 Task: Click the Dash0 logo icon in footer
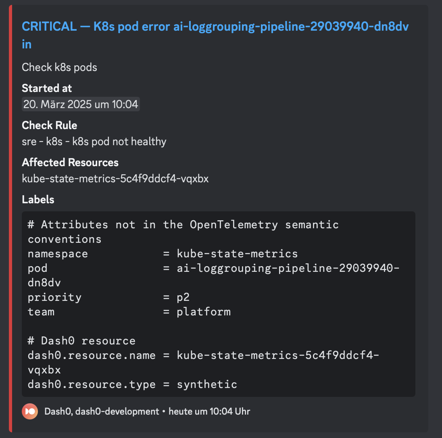pos(30,411)
